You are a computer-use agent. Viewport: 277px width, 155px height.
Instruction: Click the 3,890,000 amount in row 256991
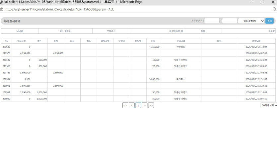pyautogui.click(x=58, y=86)
